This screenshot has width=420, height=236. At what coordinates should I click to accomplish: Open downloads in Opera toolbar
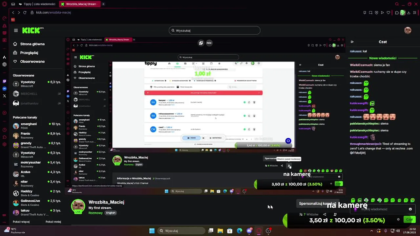coord(409,12)
